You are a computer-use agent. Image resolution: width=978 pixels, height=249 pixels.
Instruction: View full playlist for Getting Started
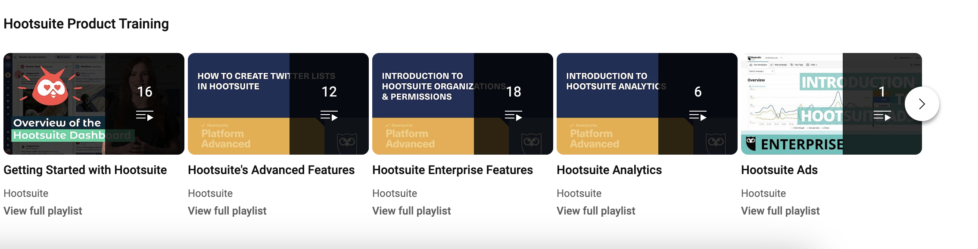tap(43, 211)
